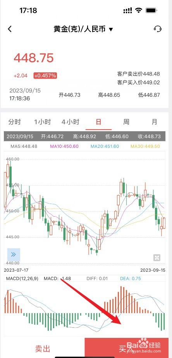Tap the cellular signal icon

point(127,10)
